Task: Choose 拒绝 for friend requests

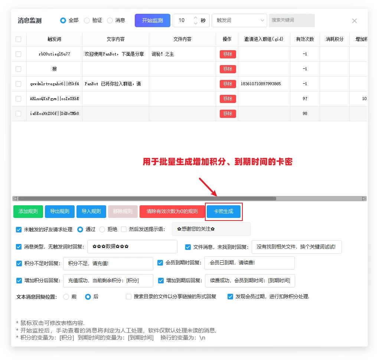Action: pyautogui.click(x=102, y=229)
